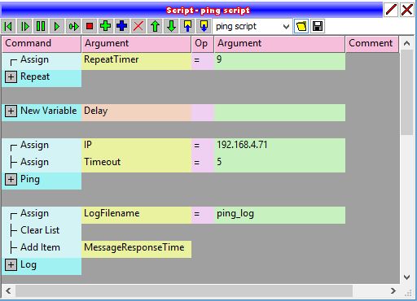Click the Comment column header
Image resolution: width=417 pixels, height=301 pixels.
point(372,43)
